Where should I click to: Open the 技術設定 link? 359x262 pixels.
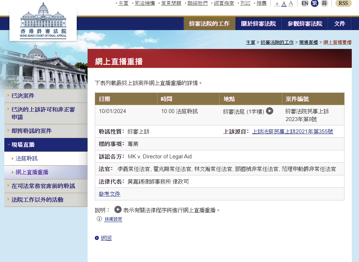[113, 219]
